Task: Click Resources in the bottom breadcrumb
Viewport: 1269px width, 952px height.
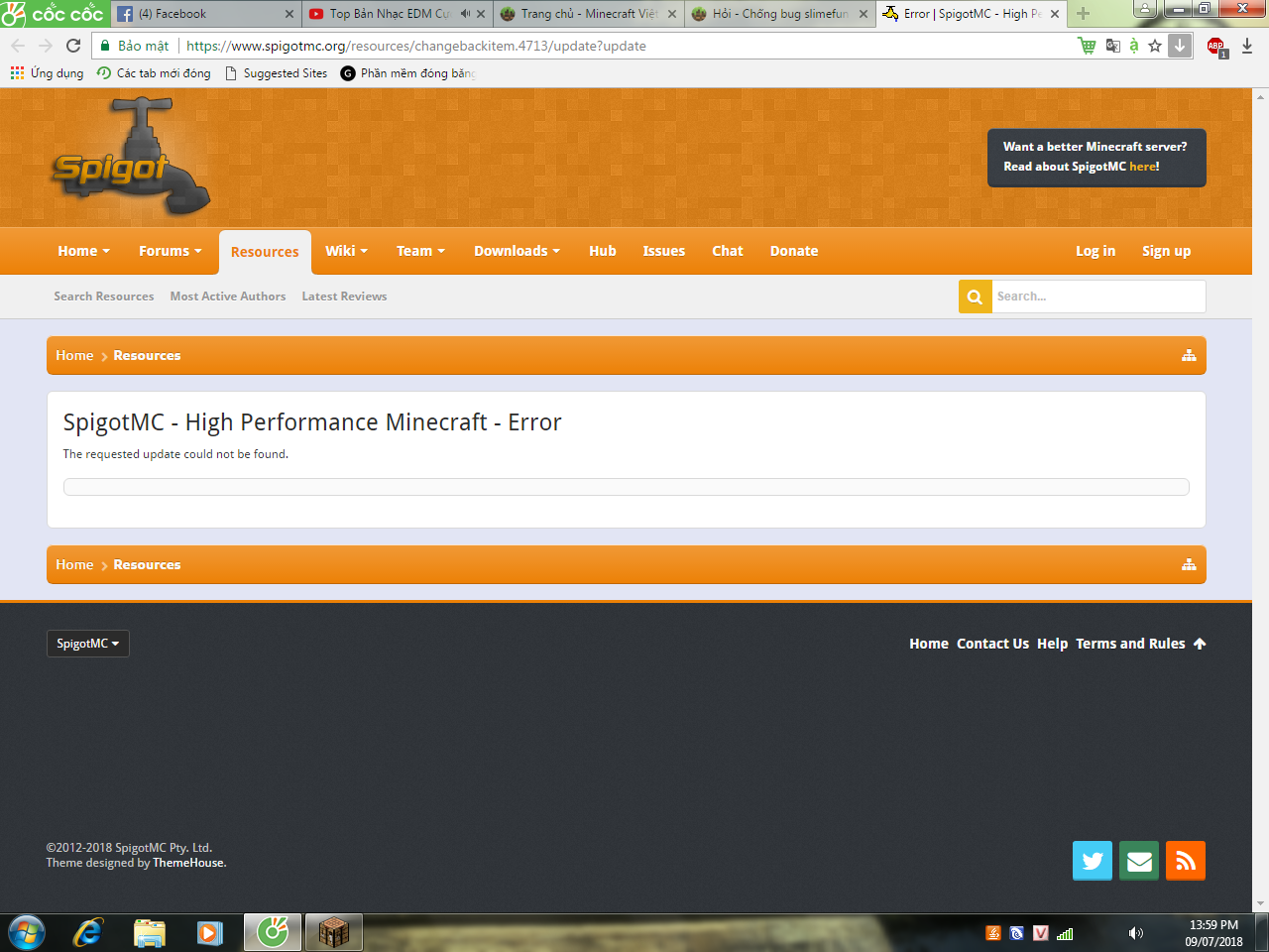Action: [147, 564]
